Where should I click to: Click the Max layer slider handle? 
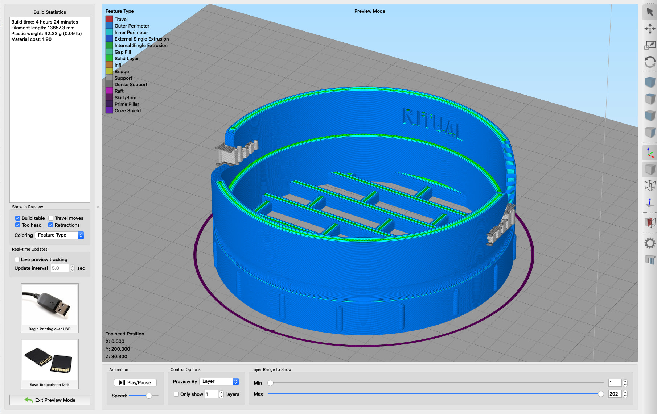tap(601, 394)
